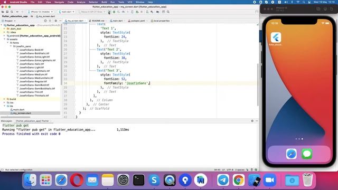Take a Simulator screenshot with the camera icon
Image resolution: width=338 pixels, height=190 pixels.
(325, 9)
